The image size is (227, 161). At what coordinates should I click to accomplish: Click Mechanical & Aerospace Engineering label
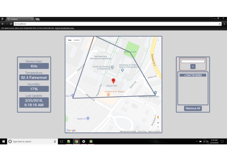101,57
